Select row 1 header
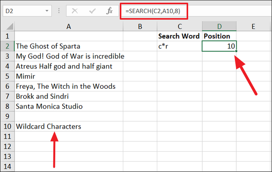The height and width of the screenshot is (172, 272). (8, 36)
